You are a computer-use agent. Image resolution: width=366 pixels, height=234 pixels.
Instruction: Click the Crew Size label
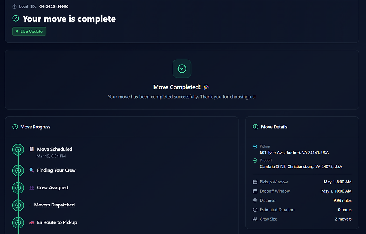[268, 219]
